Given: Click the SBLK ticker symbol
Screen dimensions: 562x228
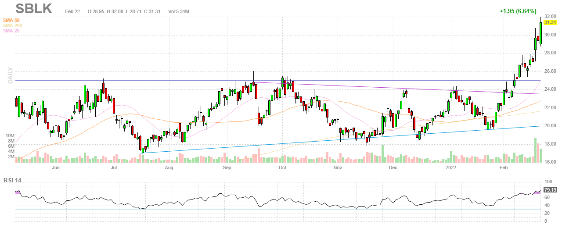Looking at the screenshot, I should tap(34, 8).
